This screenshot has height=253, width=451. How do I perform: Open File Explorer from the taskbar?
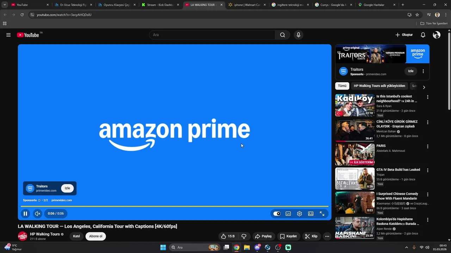[x=247, y=247]
